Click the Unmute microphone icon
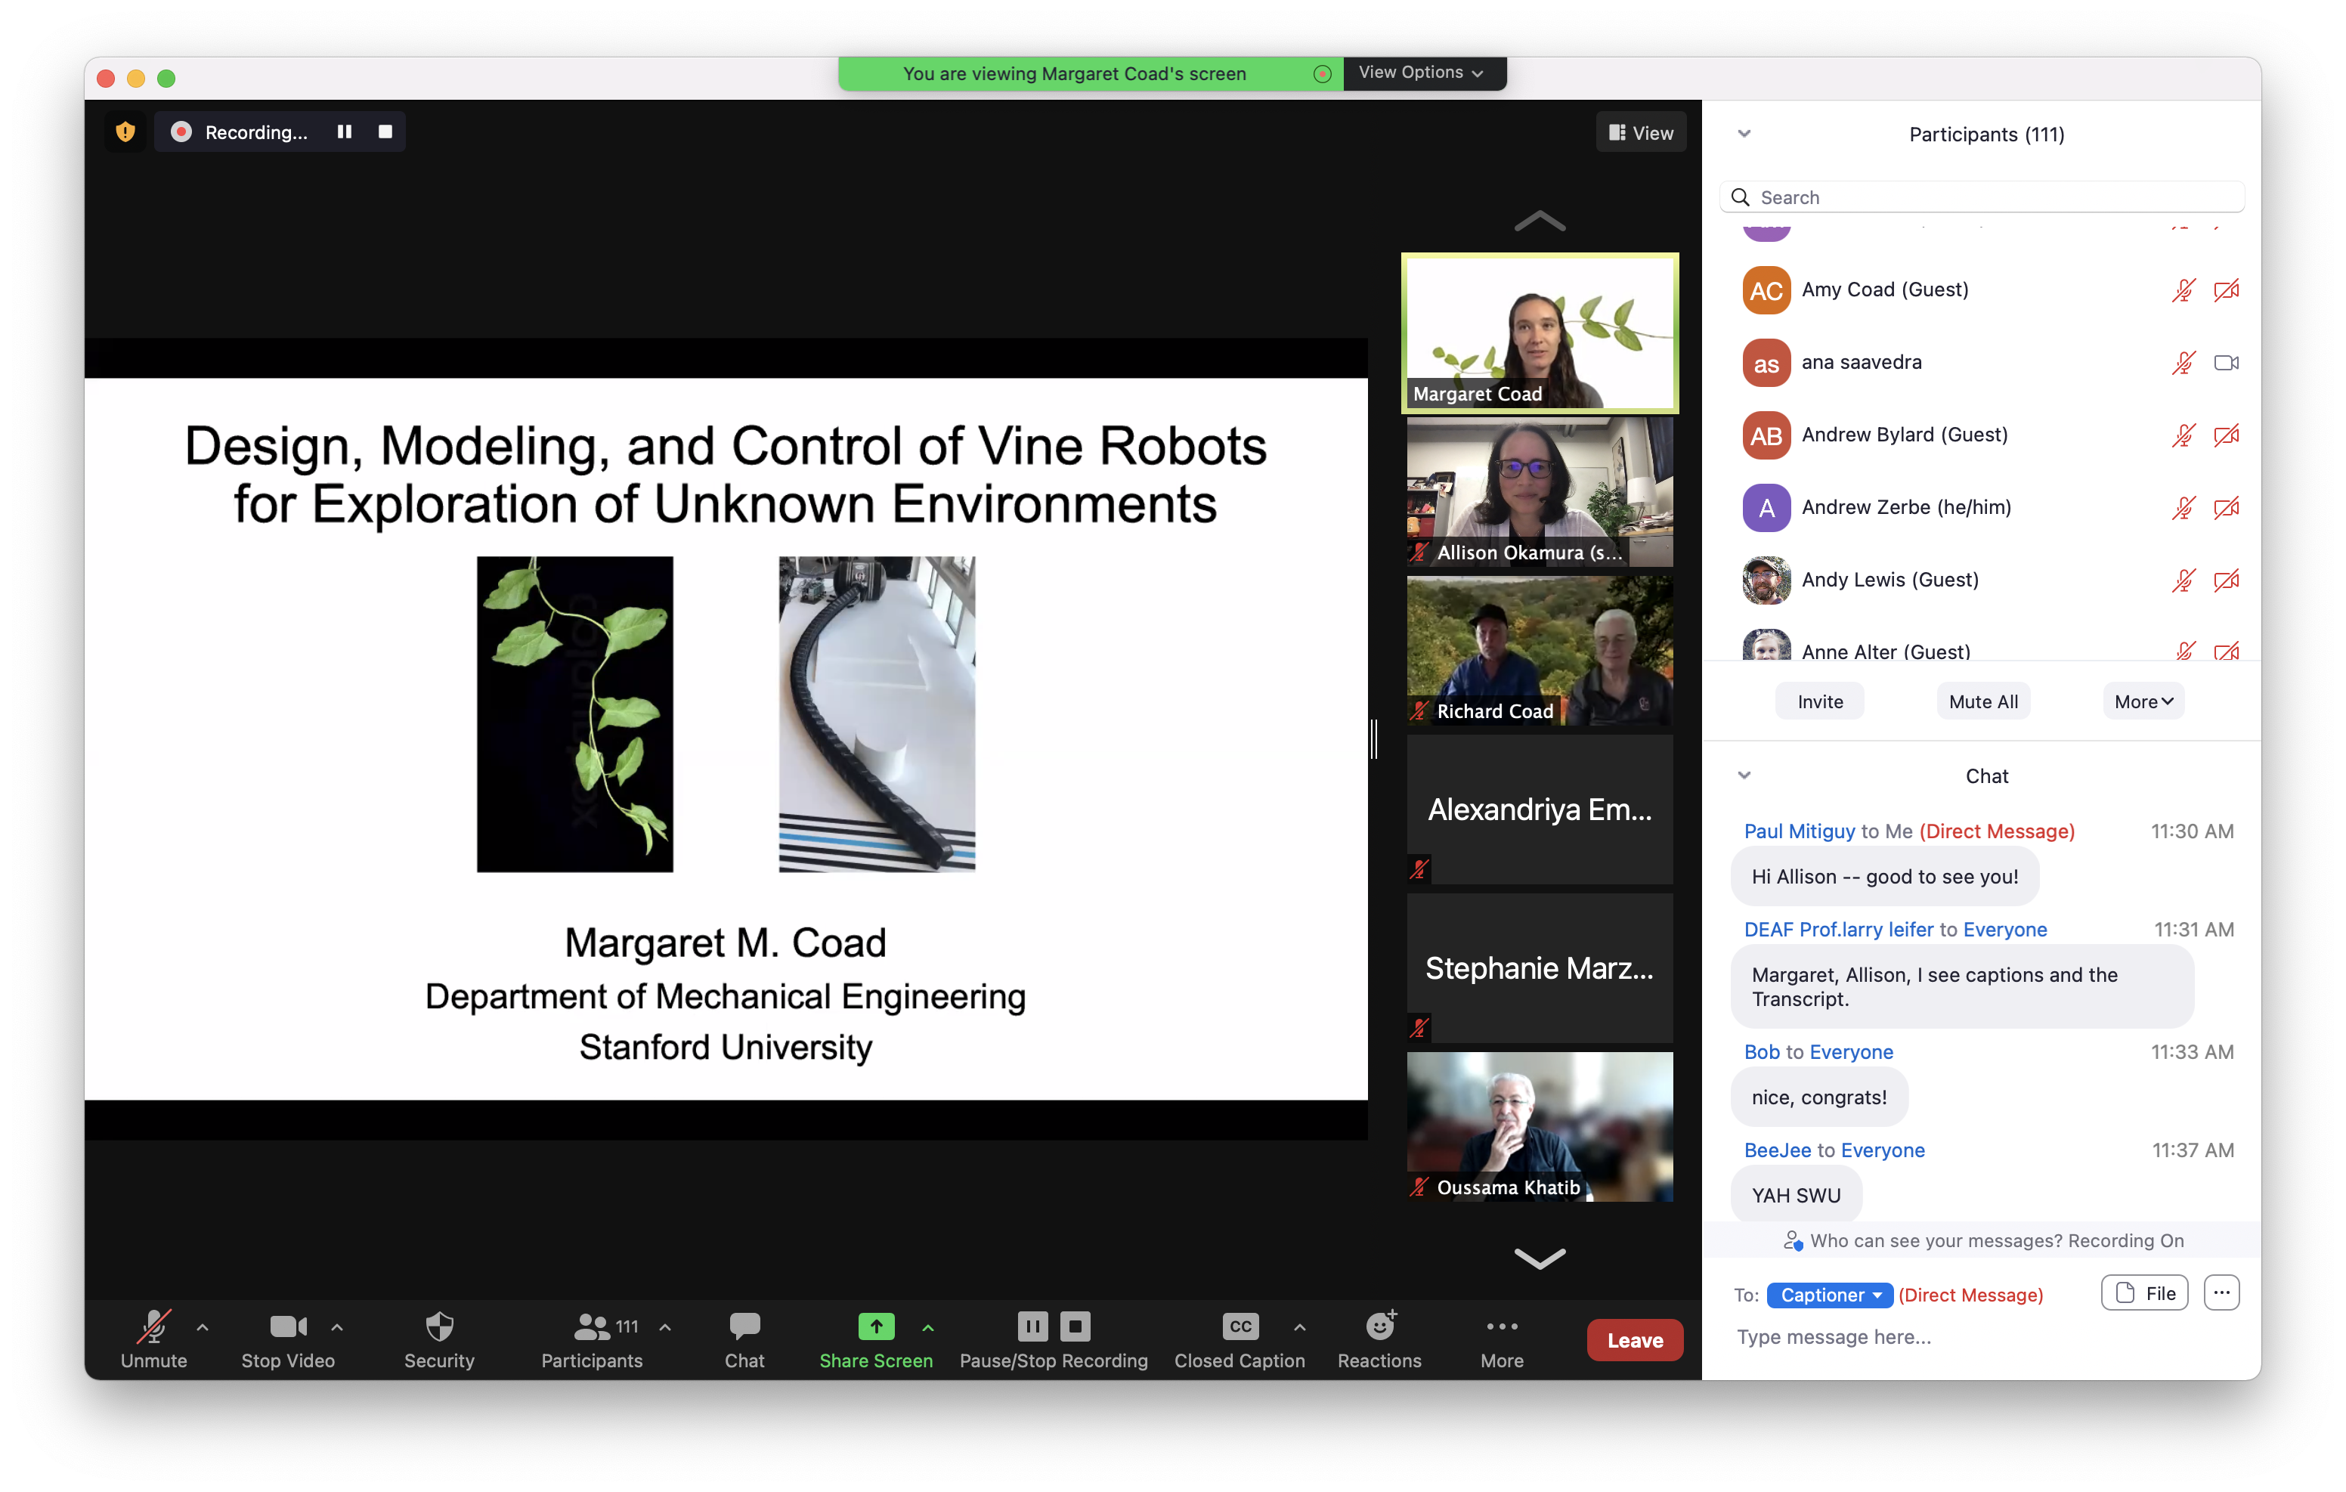2346x1492 pixels. (154, 1326)
